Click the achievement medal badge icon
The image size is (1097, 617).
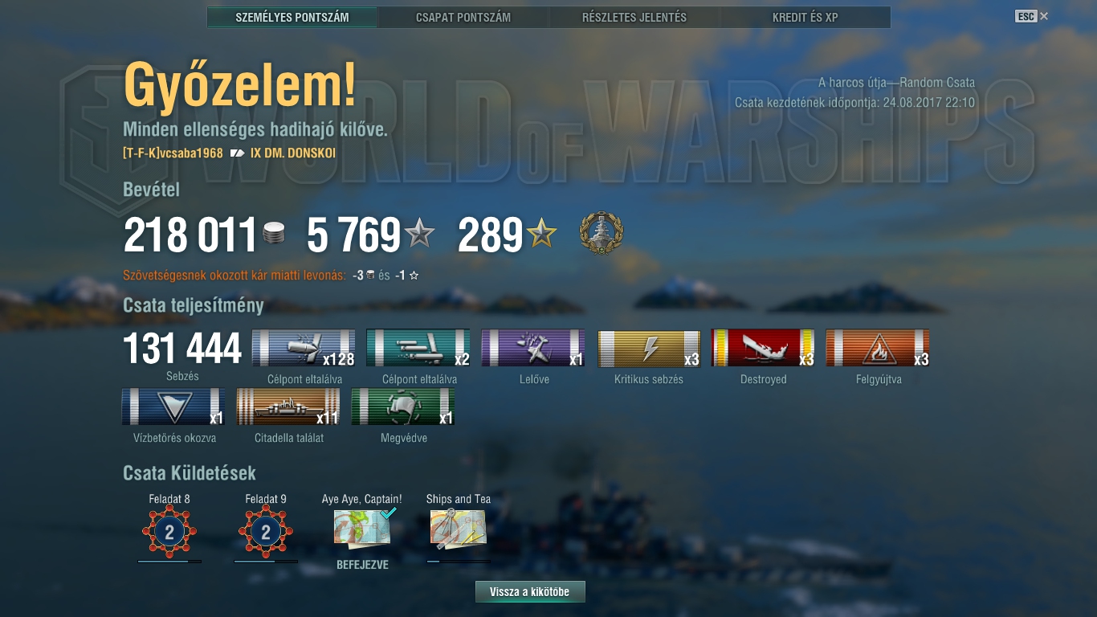click(x=602, y=234)
